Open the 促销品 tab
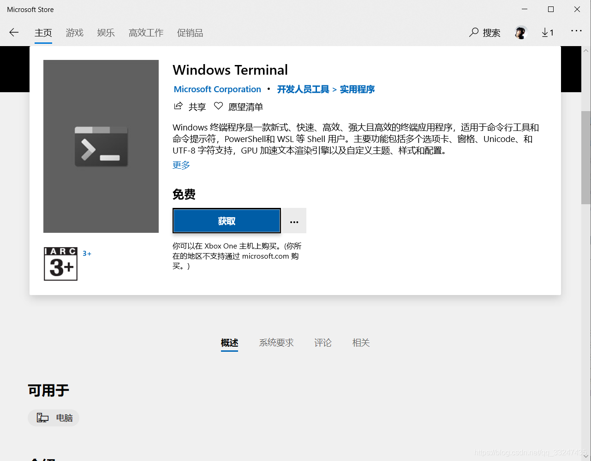591x461 pixels. point(190,33)
